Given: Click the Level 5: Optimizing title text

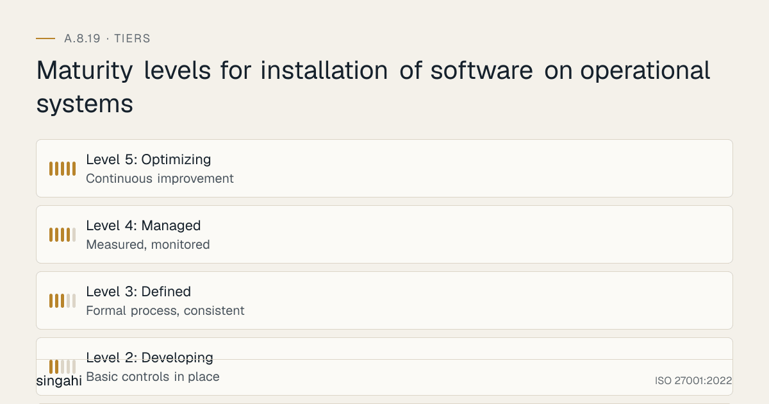Looking at the screenshot, I should point(149,159).
